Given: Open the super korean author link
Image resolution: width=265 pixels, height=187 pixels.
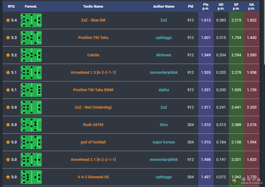Looking at the screenshot, I should (x=164, y=142).
